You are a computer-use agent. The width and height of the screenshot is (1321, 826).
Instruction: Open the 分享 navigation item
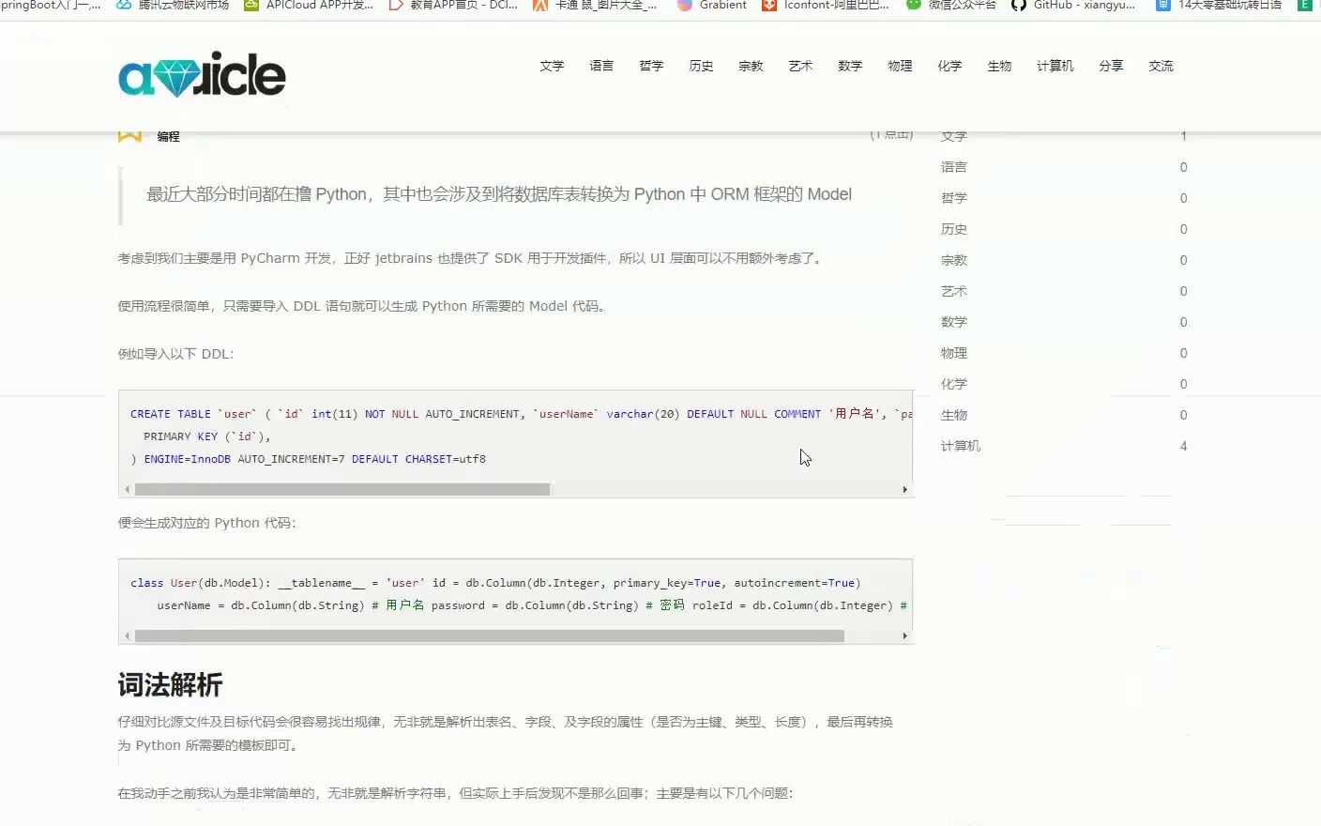tap(1111, 66)
